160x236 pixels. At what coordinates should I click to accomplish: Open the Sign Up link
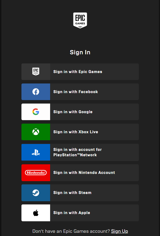coord(119,231)
